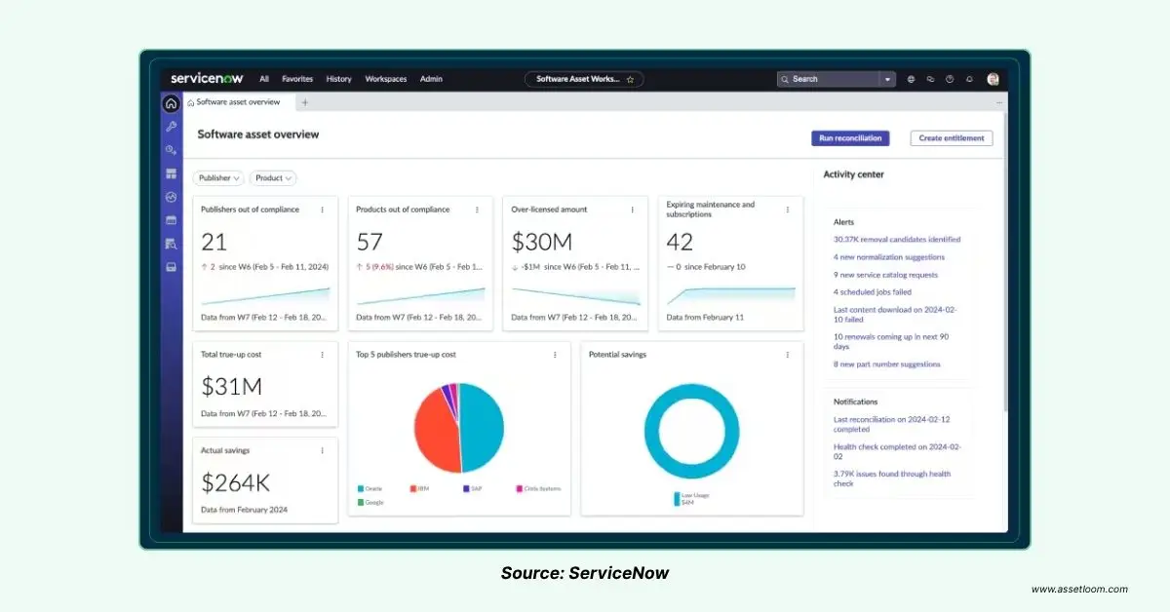Open the wrench icon in sidebar
The height and width of the screenshot is (612, 1170).
coord(172,127)
